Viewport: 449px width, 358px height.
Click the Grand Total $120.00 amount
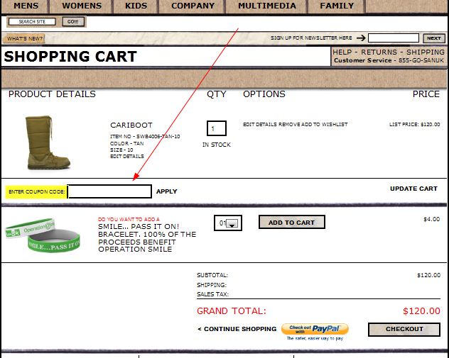click(421, 311)
